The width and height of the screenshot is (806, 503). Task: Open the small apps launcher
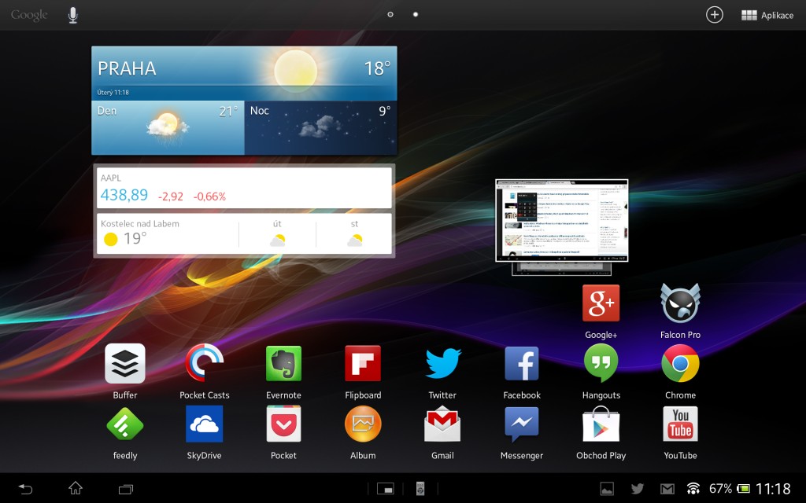click(x=385, y=489)
